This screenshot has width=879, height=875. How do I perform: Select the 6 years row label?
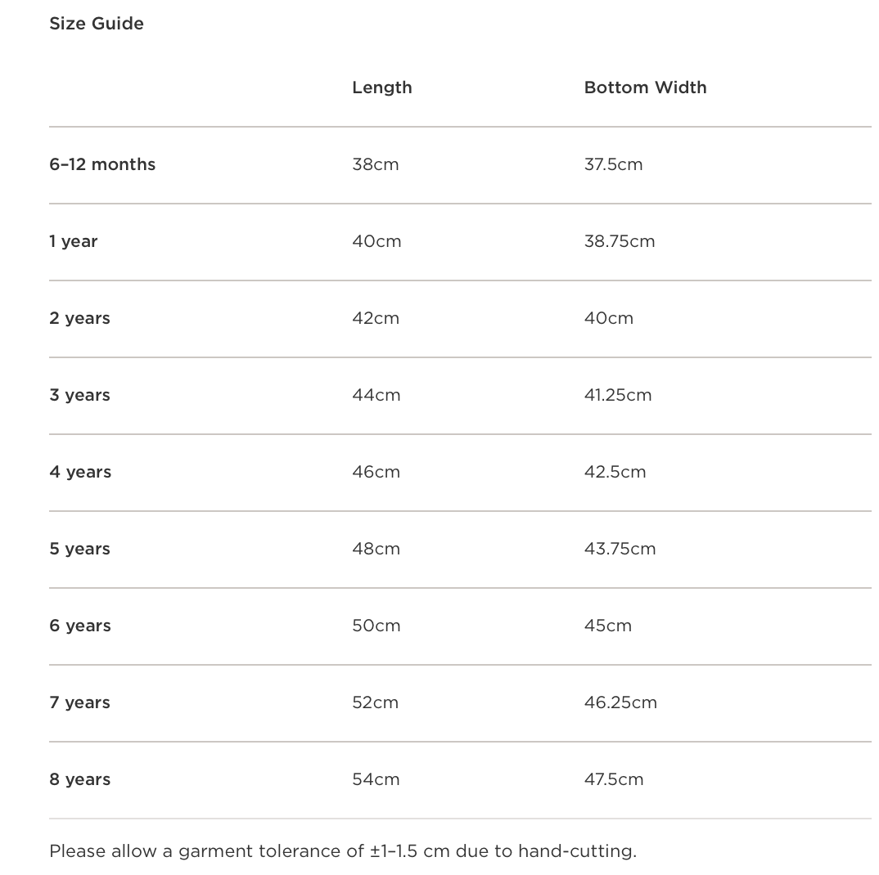pos(80,626)
